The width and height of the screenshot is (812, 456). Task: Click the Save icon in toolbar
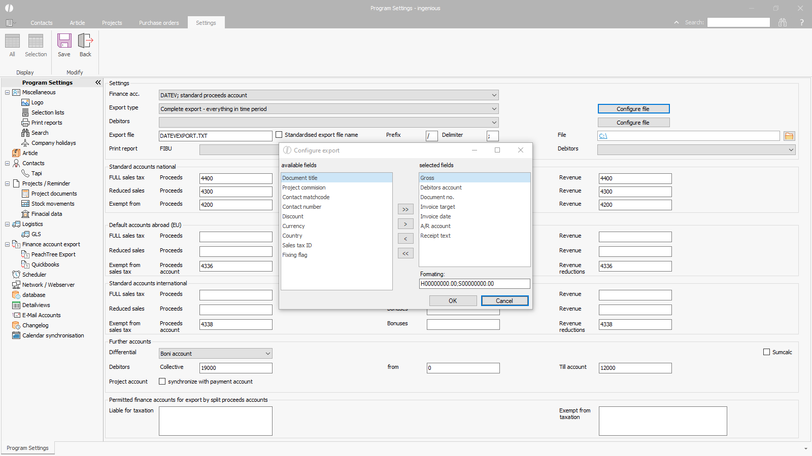[x=64, y=45]
